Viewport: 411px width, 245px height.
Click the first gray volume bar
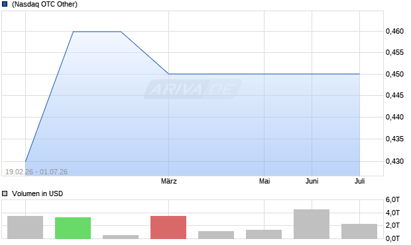(x=25, y=227)
